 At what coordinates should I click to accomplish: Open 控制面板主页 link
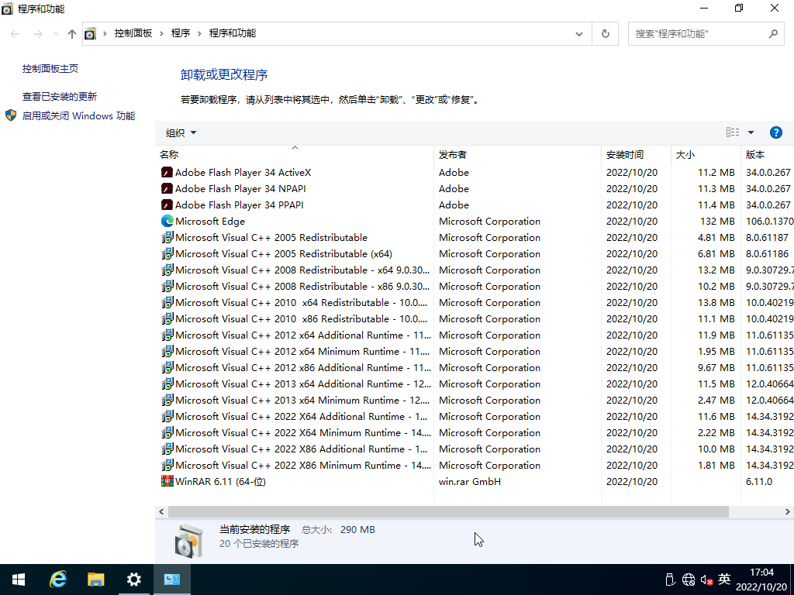(x=50, y=69)
